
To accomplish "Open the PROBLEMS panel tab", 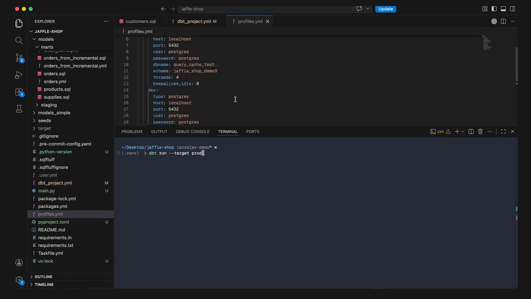I will (x=132, y=132).
